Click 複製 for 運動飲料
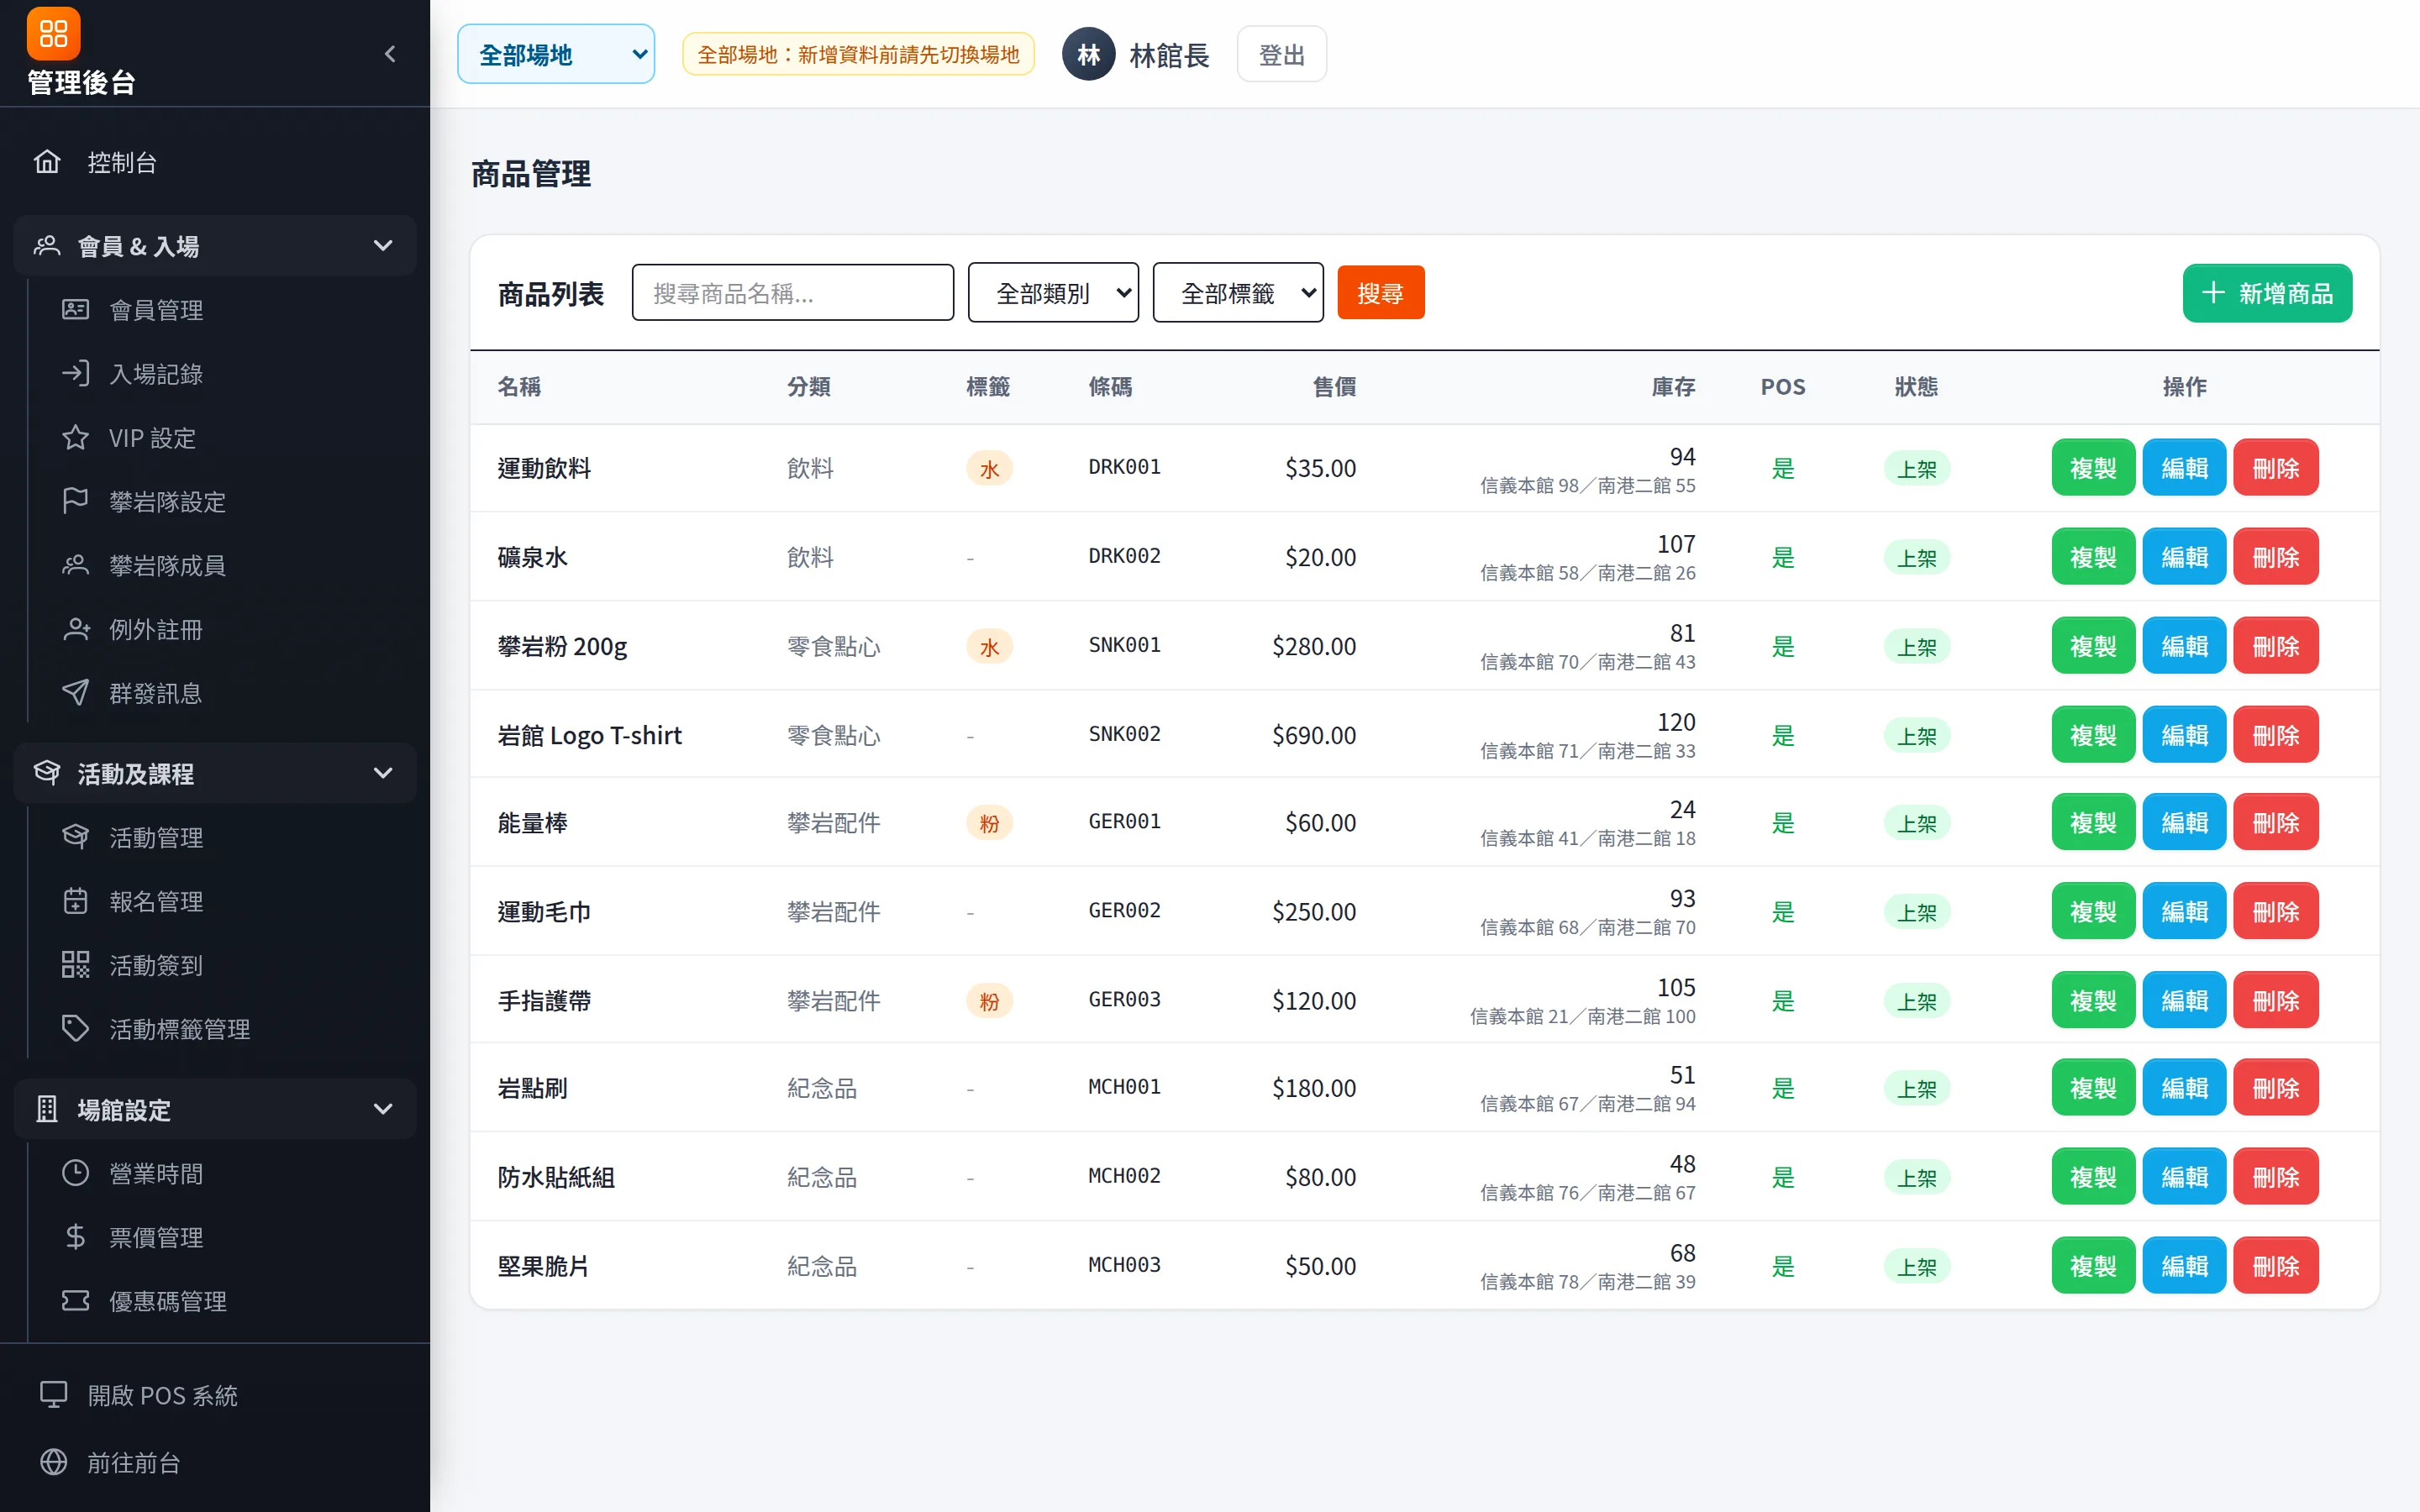The image size is (2420, 1512). [2093, 468]
